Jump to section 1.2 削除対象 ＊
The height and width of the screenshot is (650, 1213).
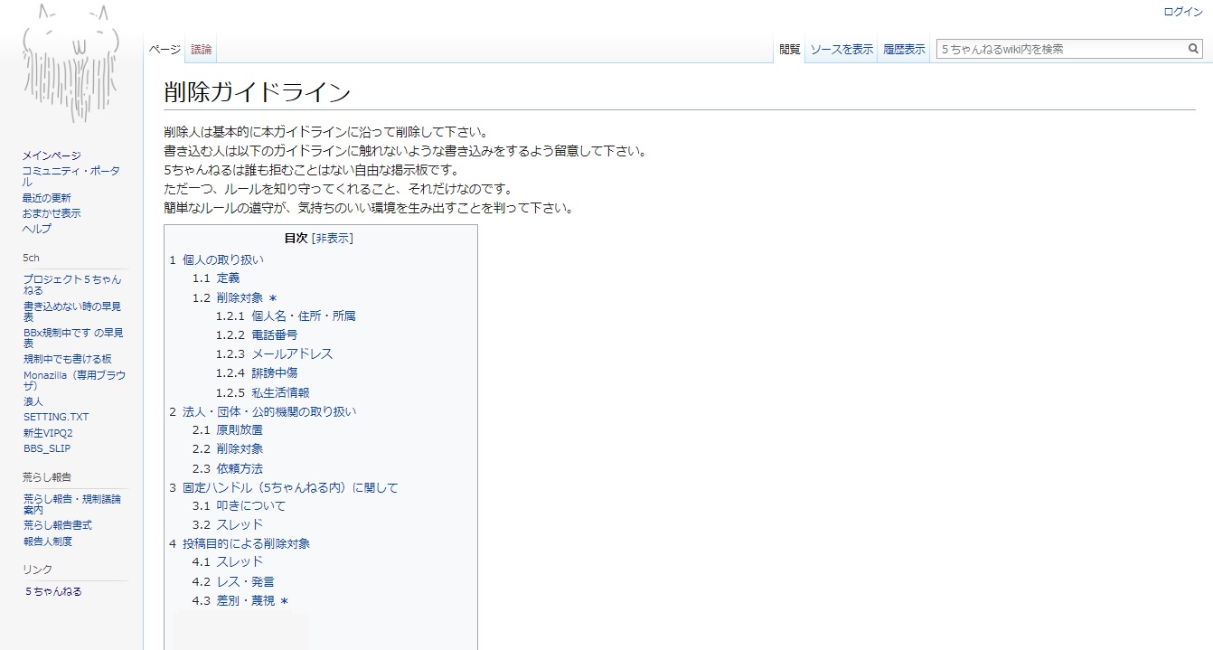point(235,297)
